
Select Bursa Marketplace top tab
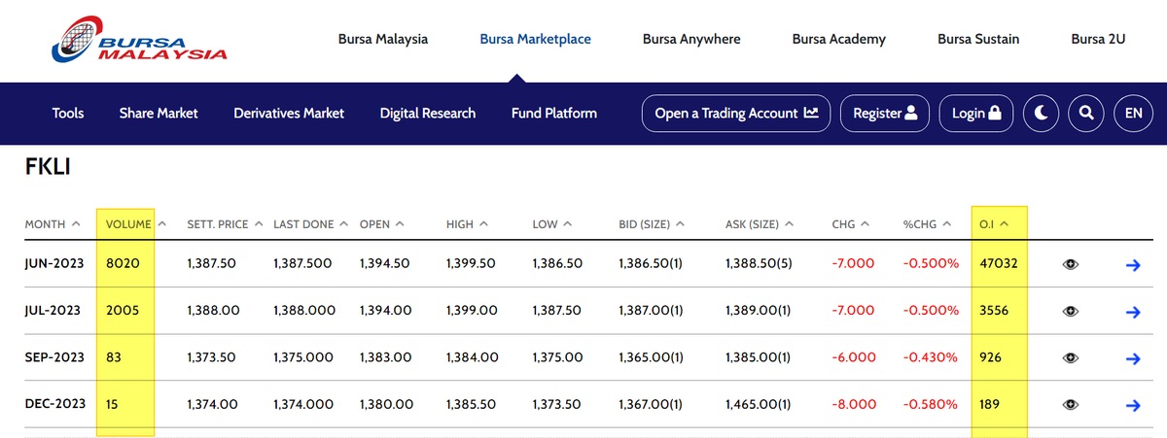(x=536, y=39)
